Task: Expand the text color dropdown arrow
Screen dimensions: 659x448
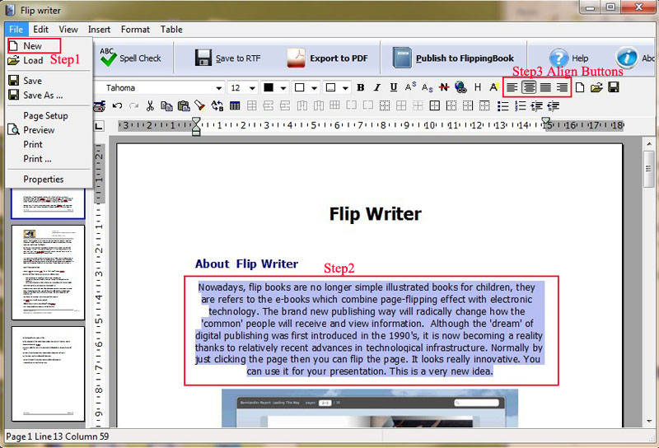Action: (283, 88)
